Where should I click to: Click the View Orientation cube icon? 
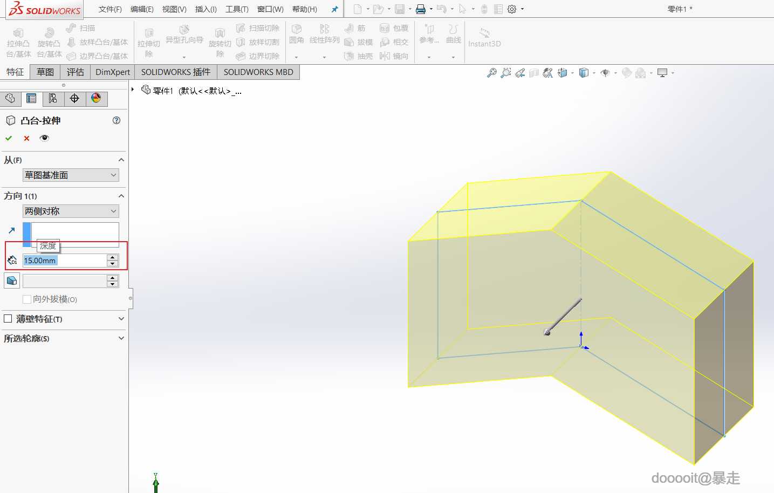563,73
